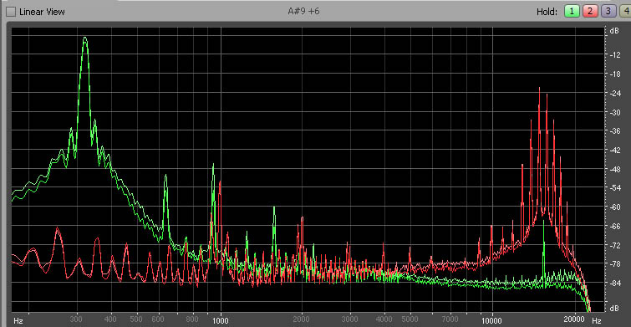Click the 20000 frequency axis label

pos(574,320)
